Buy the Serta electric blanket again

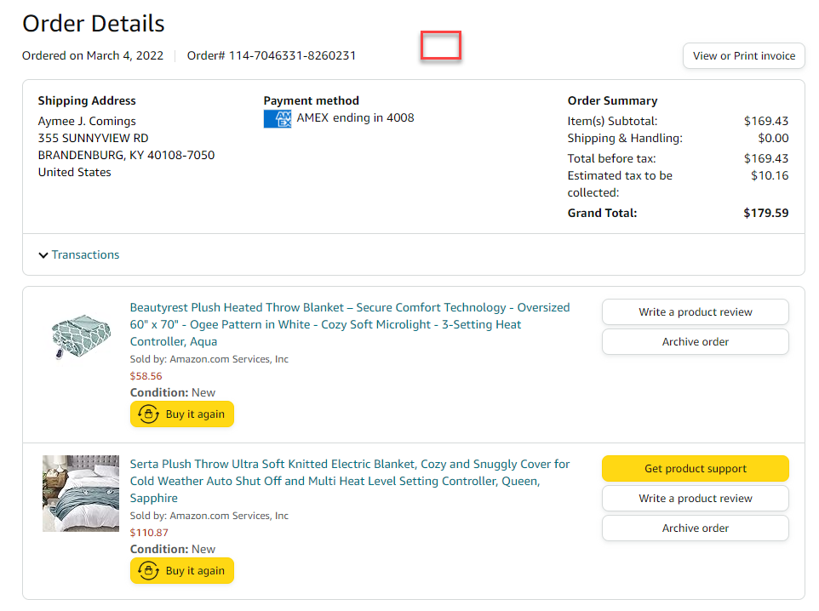[182, 571]
